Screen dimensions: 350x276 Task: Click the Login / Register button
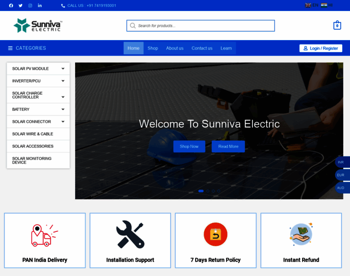pyautogui.click(x=321, y=48)
